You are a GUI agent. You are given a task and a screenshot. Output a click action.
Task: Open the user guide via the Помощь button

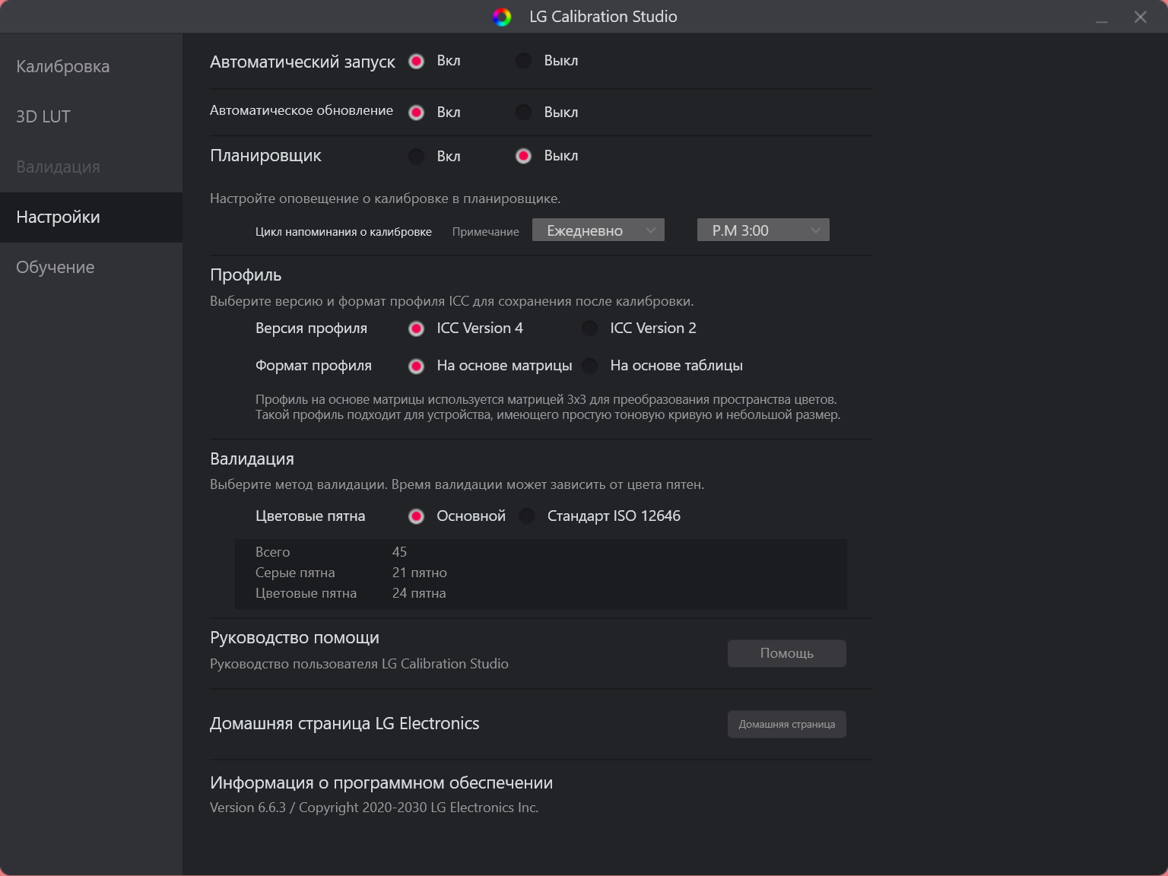(x=787, y=653)
